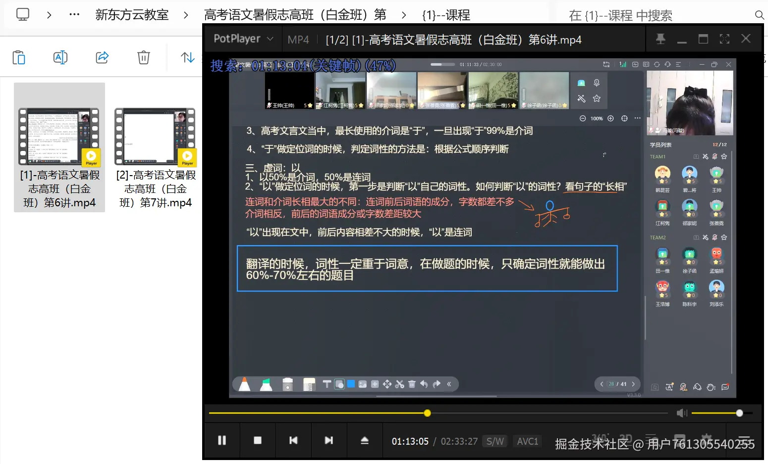
Task: Pick the blue color swatch in whiteboard toolbar
Action: [x=351, y=383]
